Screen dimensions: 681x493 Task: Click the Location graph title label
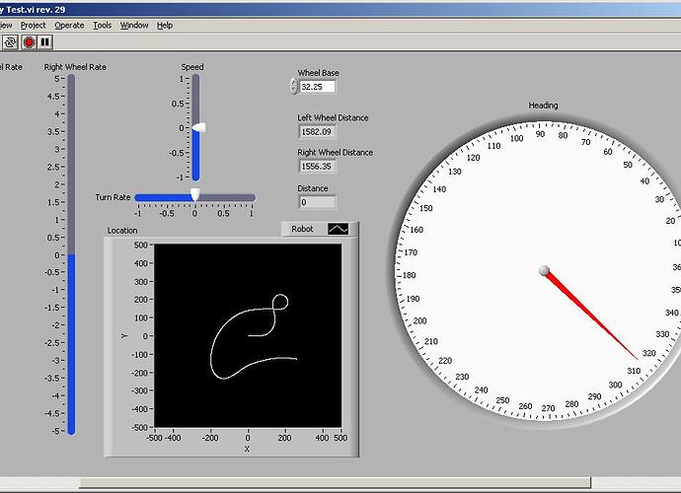tap(122, 231)
